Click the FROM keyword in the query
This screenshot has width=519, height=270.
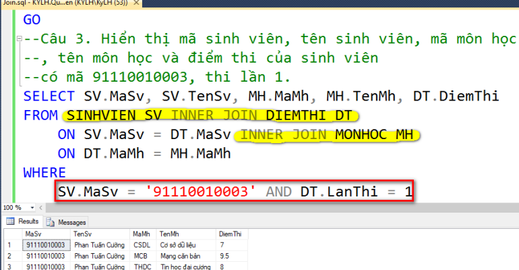coord(40,115)
